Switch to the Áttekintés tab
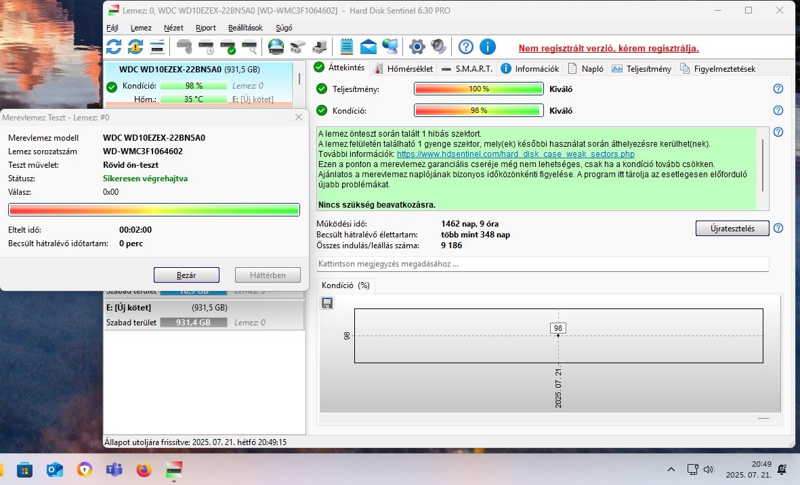Viewport: 800px width, 485px height. tap(339, 67)
